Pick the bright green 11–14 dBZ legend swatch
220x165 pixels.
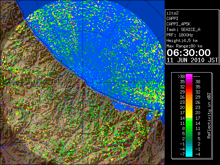pos(189,123)
